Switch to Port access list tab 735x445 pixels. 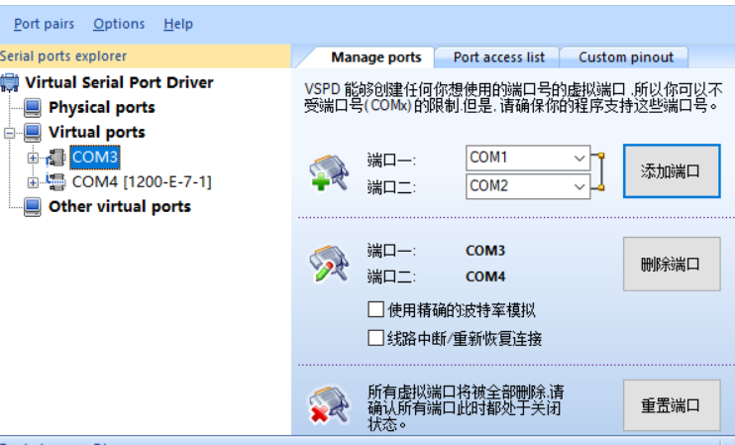[x=498, y=57]
